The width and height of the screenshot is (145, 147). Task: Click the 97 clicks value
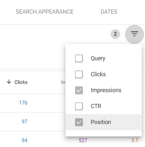tap(25, 122)
